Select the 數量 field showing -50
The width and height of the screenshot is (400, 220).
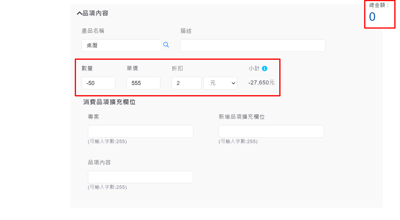tap(98, 83)
